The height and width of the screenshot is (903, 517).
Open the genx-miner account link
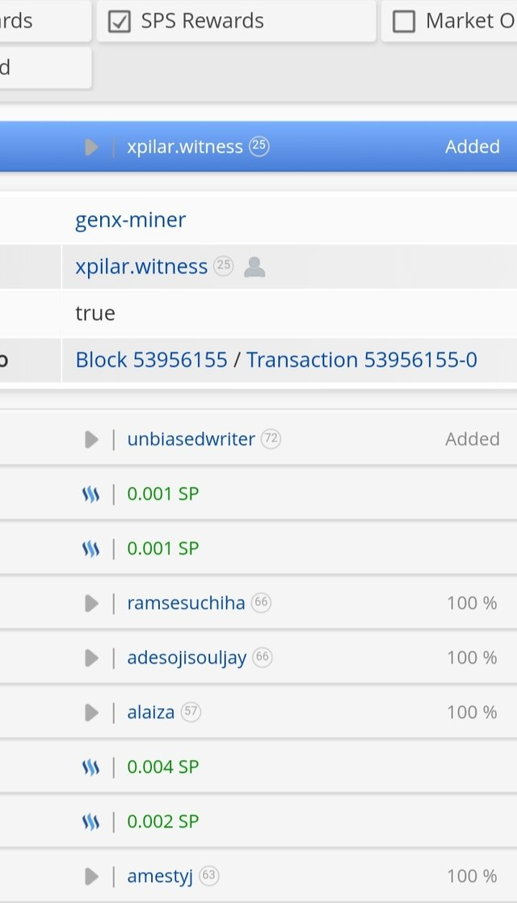tap(130, 220)
